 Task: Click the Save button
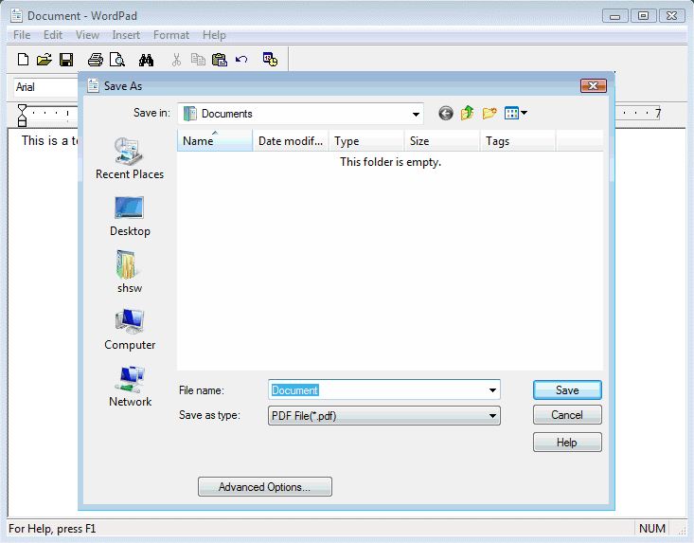pyautogui.click(x=567, y=390)
